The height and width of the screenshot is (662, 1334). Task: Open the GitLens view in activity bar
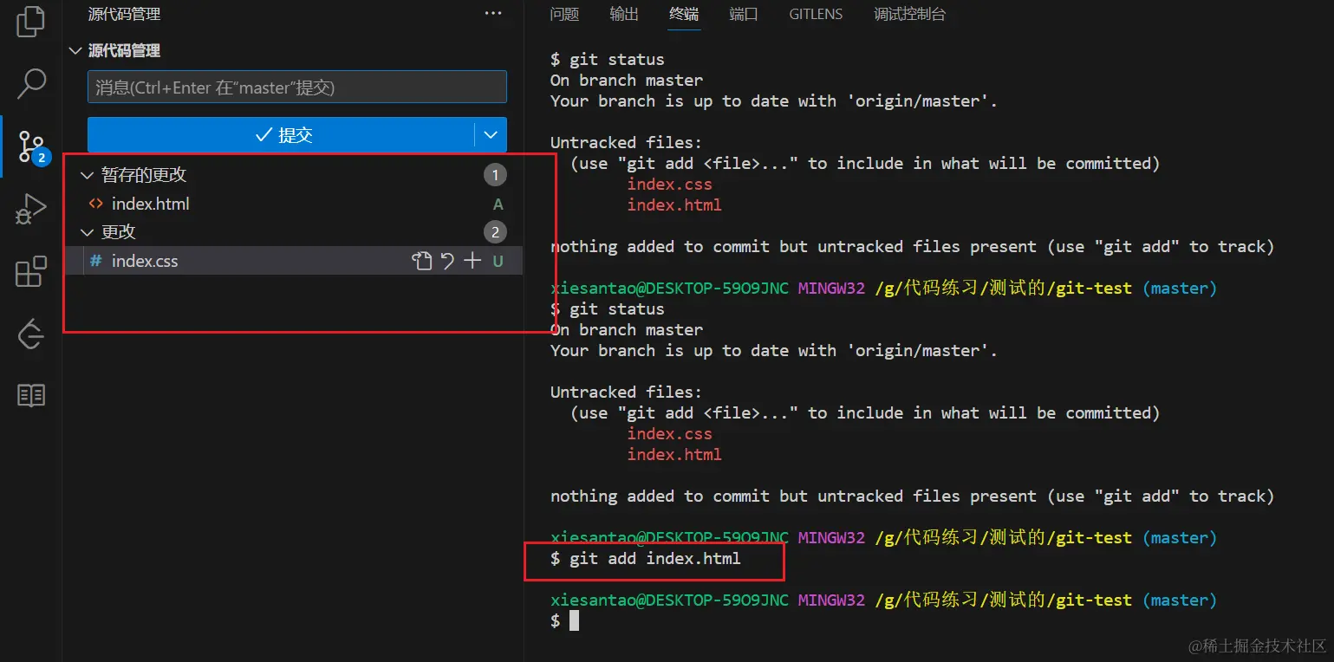pos(31,334)
